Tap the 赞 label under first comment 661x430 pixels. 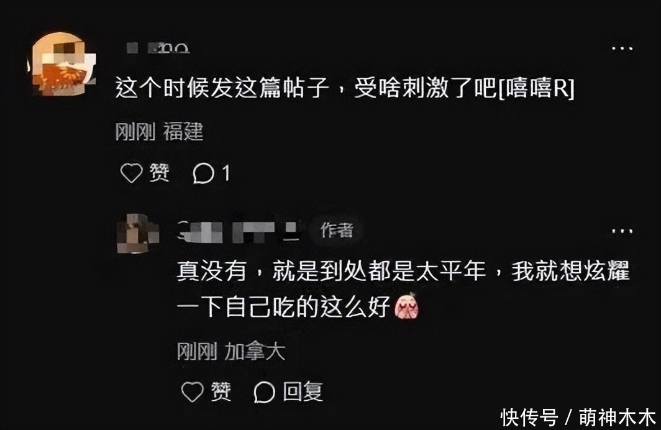coord(159,173)
